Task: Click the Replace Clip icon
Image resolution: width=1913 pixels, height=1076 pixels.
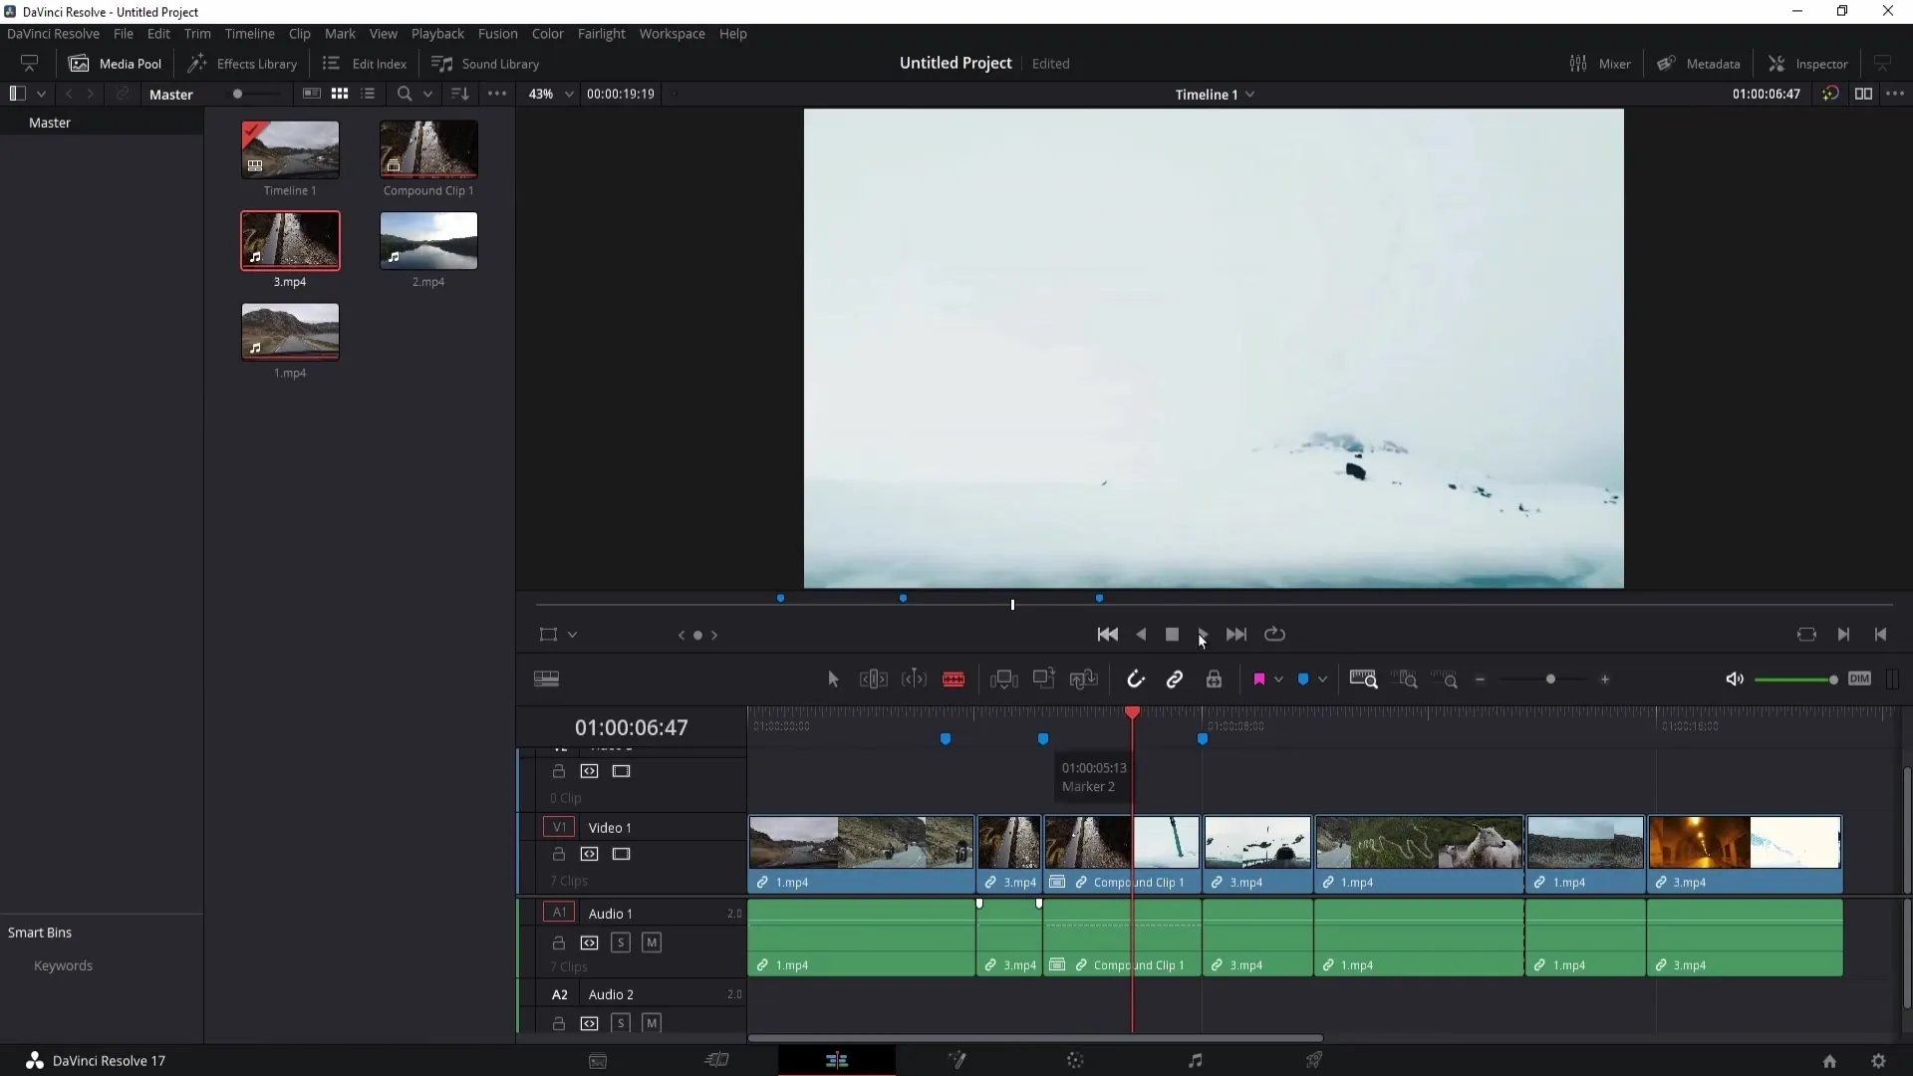Action: tap(1083, 679)
